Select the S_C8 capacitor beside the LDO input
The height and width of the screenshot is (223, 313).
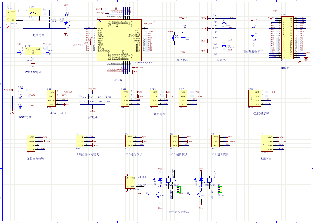click(x=19, y=52)
